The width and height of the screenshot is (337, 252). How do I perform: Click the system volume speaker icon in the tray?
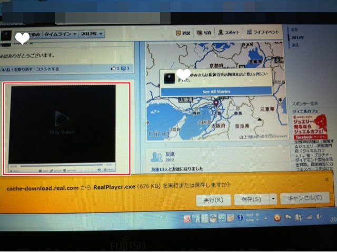pos(319,217)
